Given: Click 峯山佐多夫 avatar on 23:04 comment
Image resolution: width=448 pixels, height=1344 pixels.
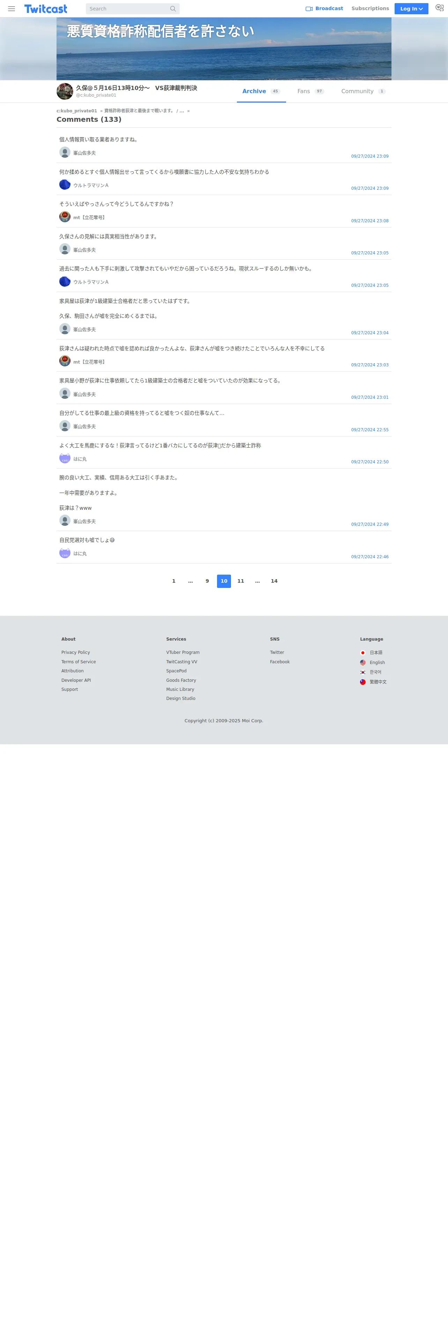Looking at the screenshot, I should tap(65, 329).
